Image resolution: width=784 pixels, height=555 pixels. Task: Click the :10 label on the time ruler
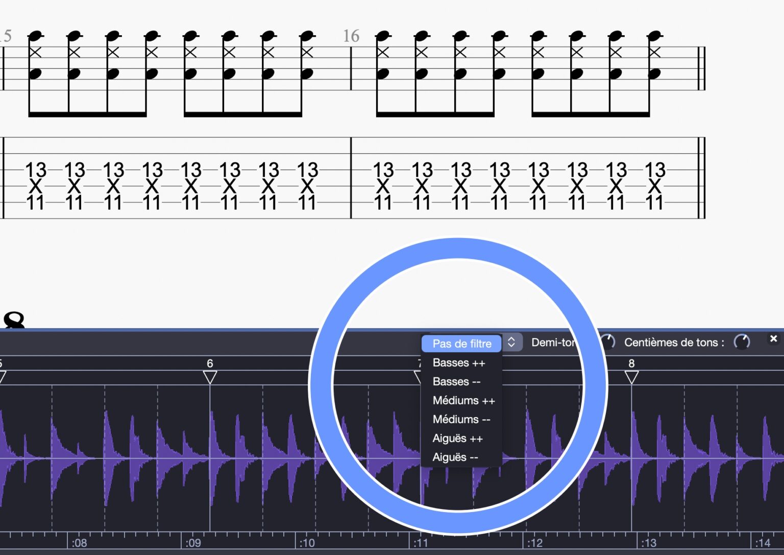[x=307, y=543]
